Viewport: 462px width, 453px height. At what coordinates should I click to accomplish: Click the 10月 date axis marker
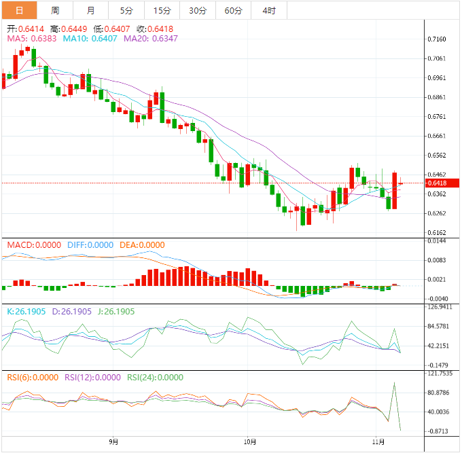pyautogui.click(x=250, y=442)
